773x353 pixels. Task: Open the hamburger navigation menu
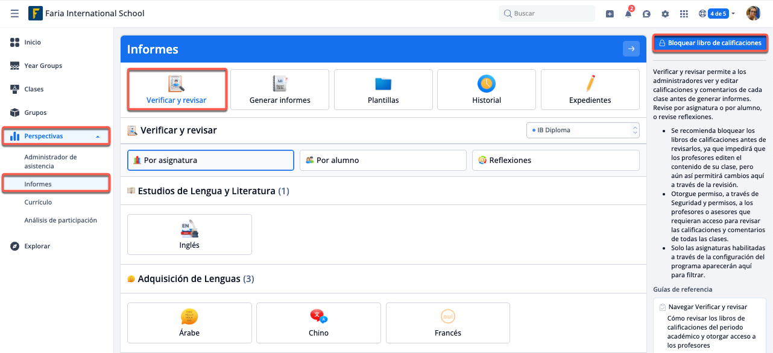[x=14, y=13]
